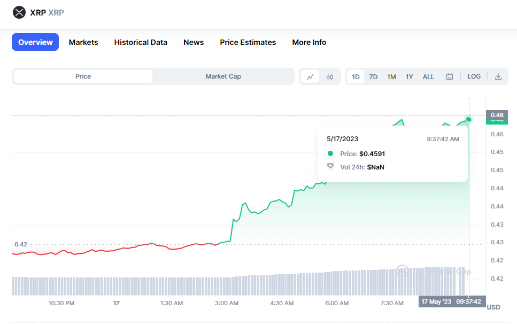The image size is (517, 325).
Task: Open the calendar date range picker
Action: 450,77
